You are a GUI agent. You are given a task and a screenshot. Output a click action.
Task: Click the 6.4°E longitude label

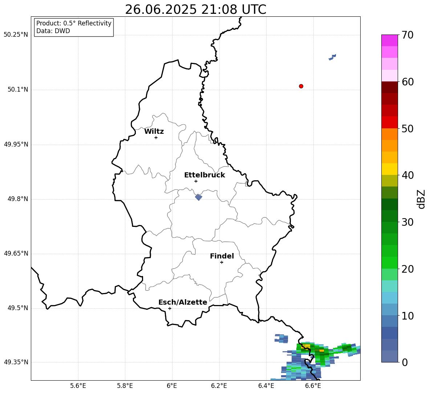[x=266, y=386]
